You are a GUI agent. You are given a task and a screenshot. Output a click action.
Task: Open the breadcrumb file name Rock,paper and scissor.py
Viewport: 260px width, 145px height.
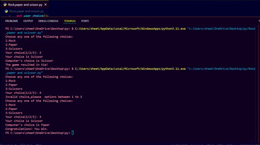[26, 11]
